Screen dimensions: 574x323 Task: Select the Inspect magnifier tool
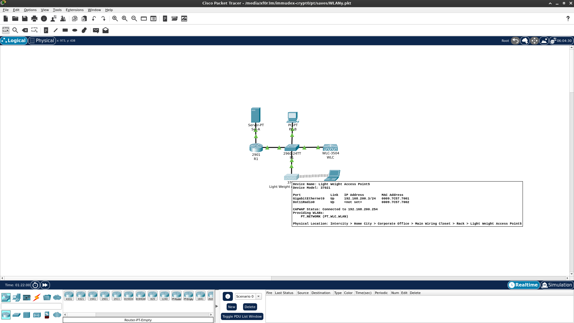click(x=15, y=30)
